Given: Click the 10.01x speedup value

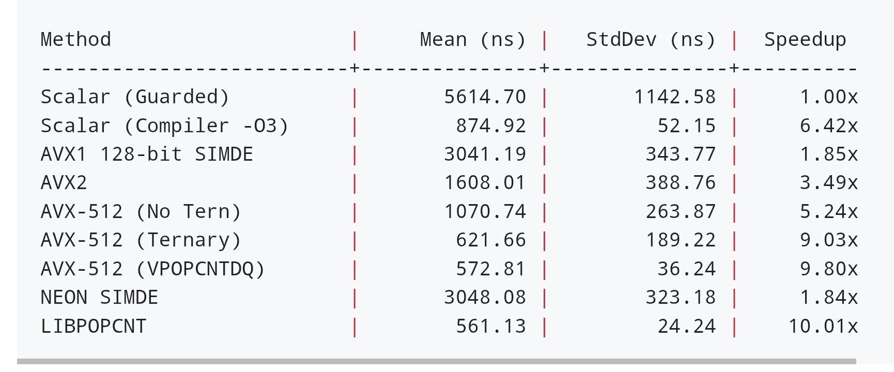Looking at the screenshot, I should 823,327.
